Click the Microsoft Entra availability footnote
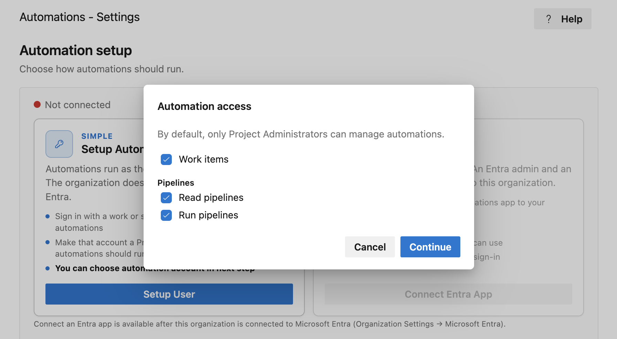 [270, 324]
